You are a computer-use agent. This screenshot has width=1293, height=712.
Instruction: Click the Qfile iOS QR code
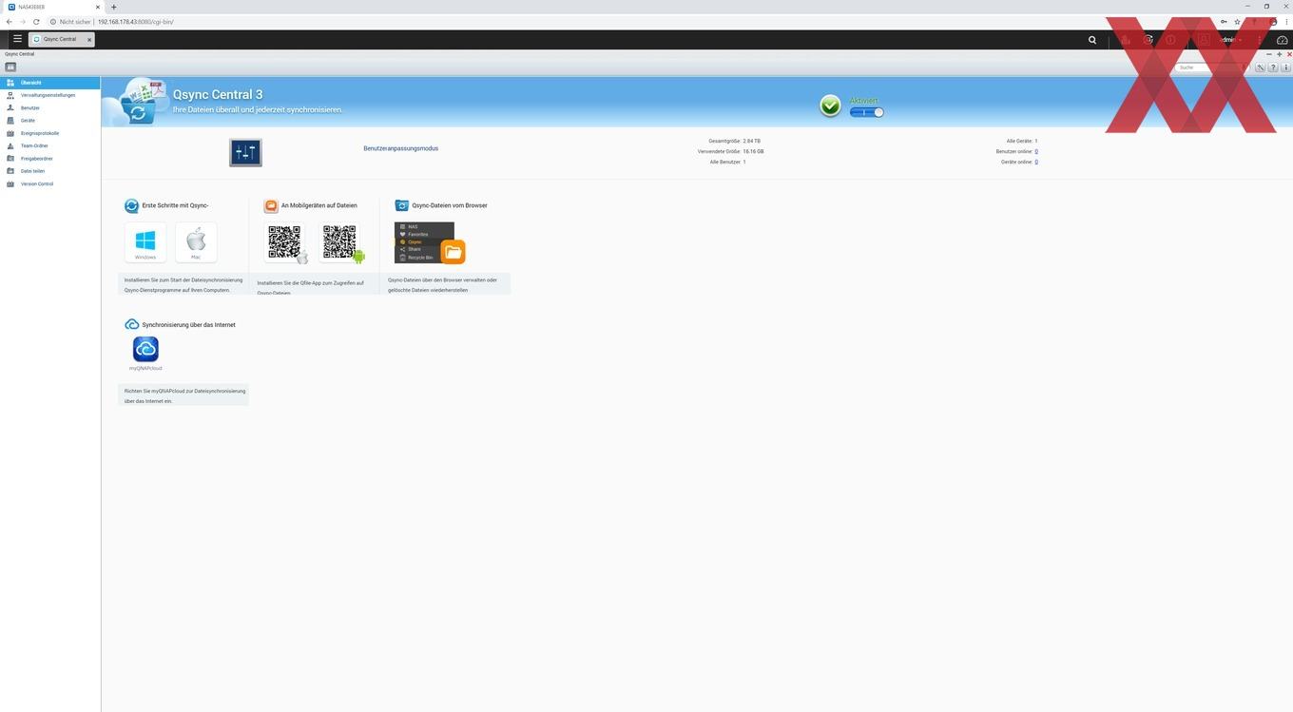pyautogui.click(x=285, y=242)
